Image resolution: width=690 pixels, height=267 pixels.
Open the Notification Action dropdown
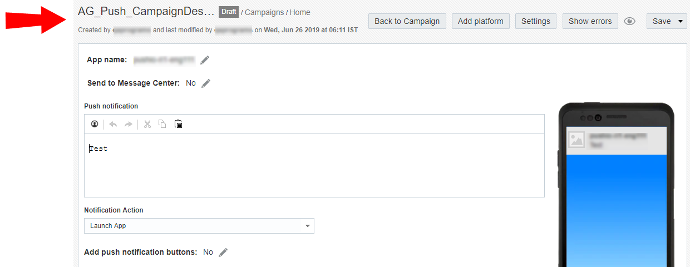pyautogui.click(x=199, y=226)
